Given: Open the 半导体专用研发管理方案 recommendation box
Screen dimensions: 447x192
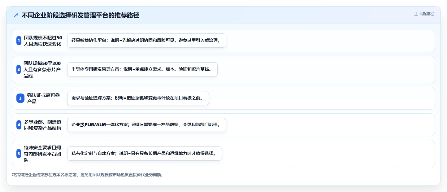Looking at the screenshot, I should [x=142, y=69].
